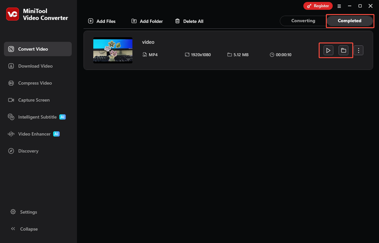Open the Convert Video section

pos(38,49)
